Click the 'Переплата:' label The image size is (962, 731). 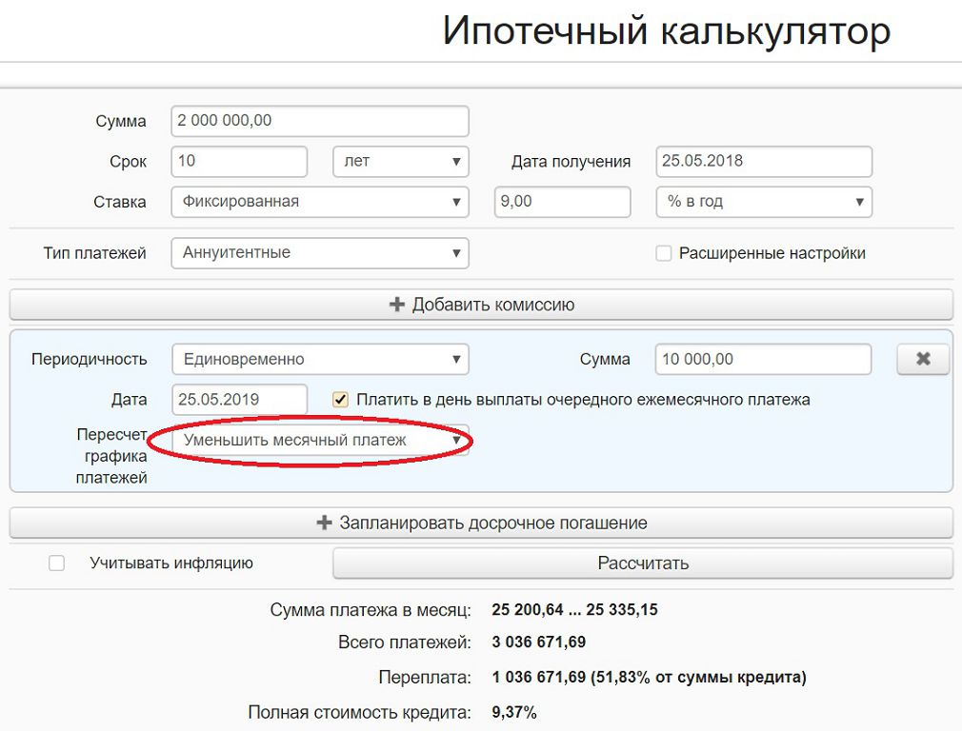[425, 678]
